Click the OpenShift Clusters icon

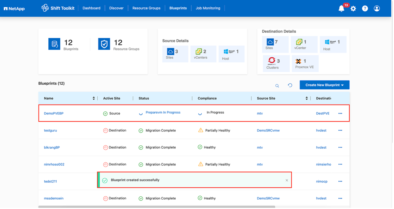(x=272, y=60)
